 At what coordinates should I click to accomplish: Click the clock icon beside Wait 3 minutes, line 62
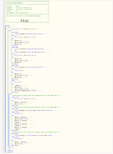pos(15,102)
